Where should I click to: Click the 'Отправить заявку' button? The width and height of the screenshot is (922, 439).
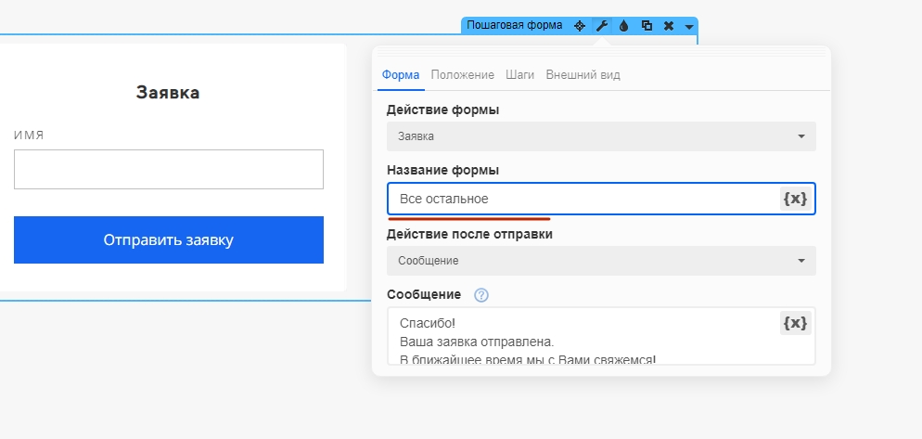169,240
